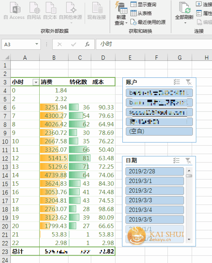This screenshot has height=263, width=212.
Task: Open the Refresh All dropdown arrow
Action: click(185, 23)
